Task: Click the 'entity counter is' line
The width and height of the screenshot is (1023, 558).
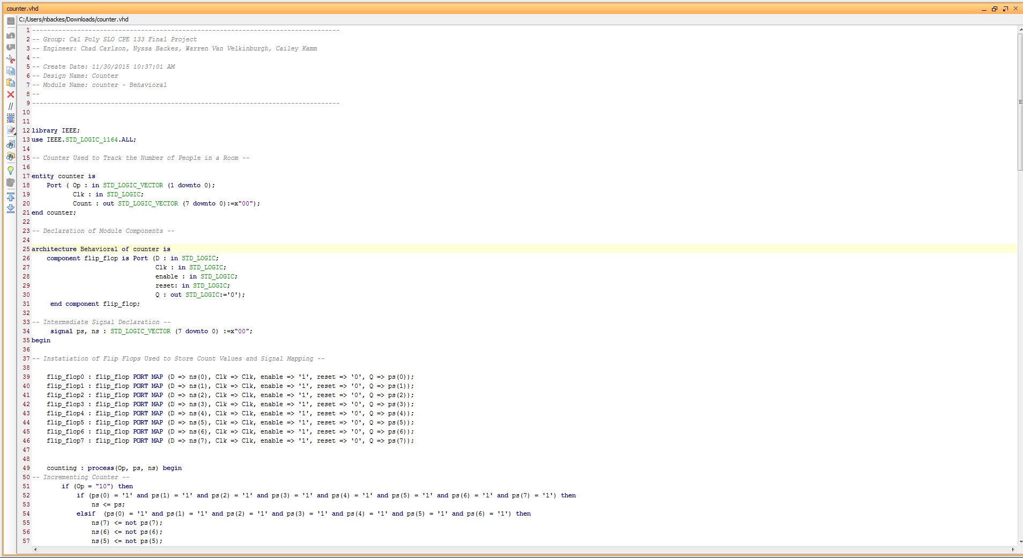Action: [x=63, y=176]
